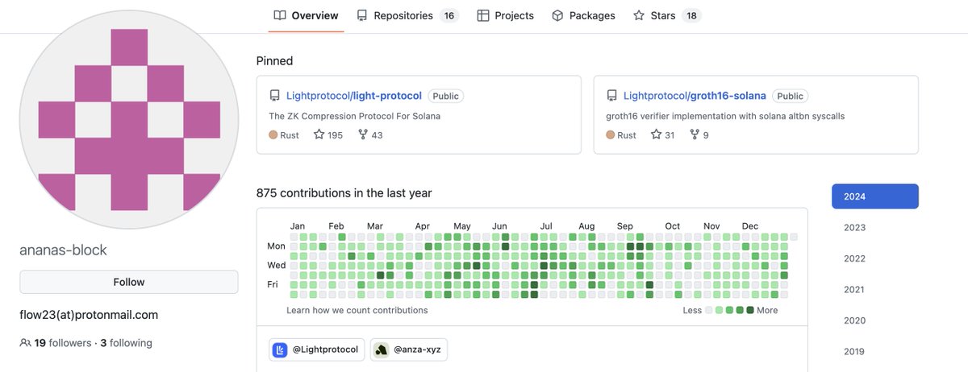Open the @Lightprotocol organization
968x372 pixels.
[x=317, y=349]
